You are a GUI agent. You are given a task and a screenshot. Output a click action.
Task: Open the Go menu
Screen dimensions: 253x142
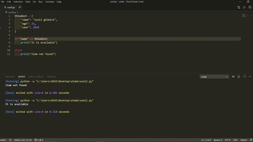coord(34,2)
